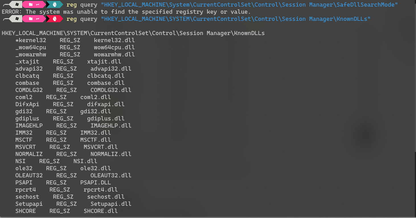This screenshot has width=416, height=218.
Task: Select the SHCORE entry name
Action: click(26, 211)
